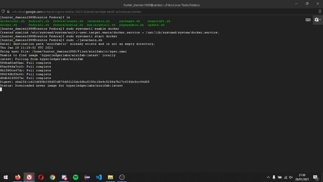
Task: Open the SSH settings gear menu
Action: coord(317,20)
